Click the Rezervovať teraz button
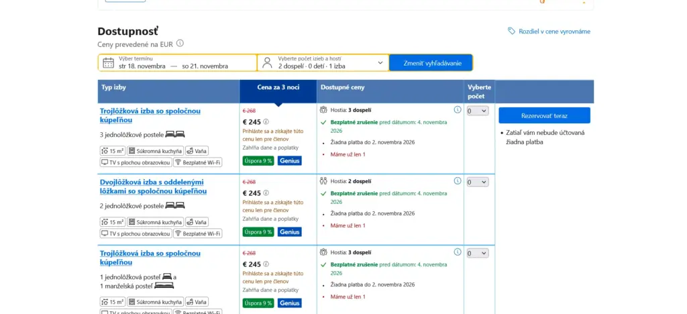This screenshot has width=687, height=314. click(544, 115)
